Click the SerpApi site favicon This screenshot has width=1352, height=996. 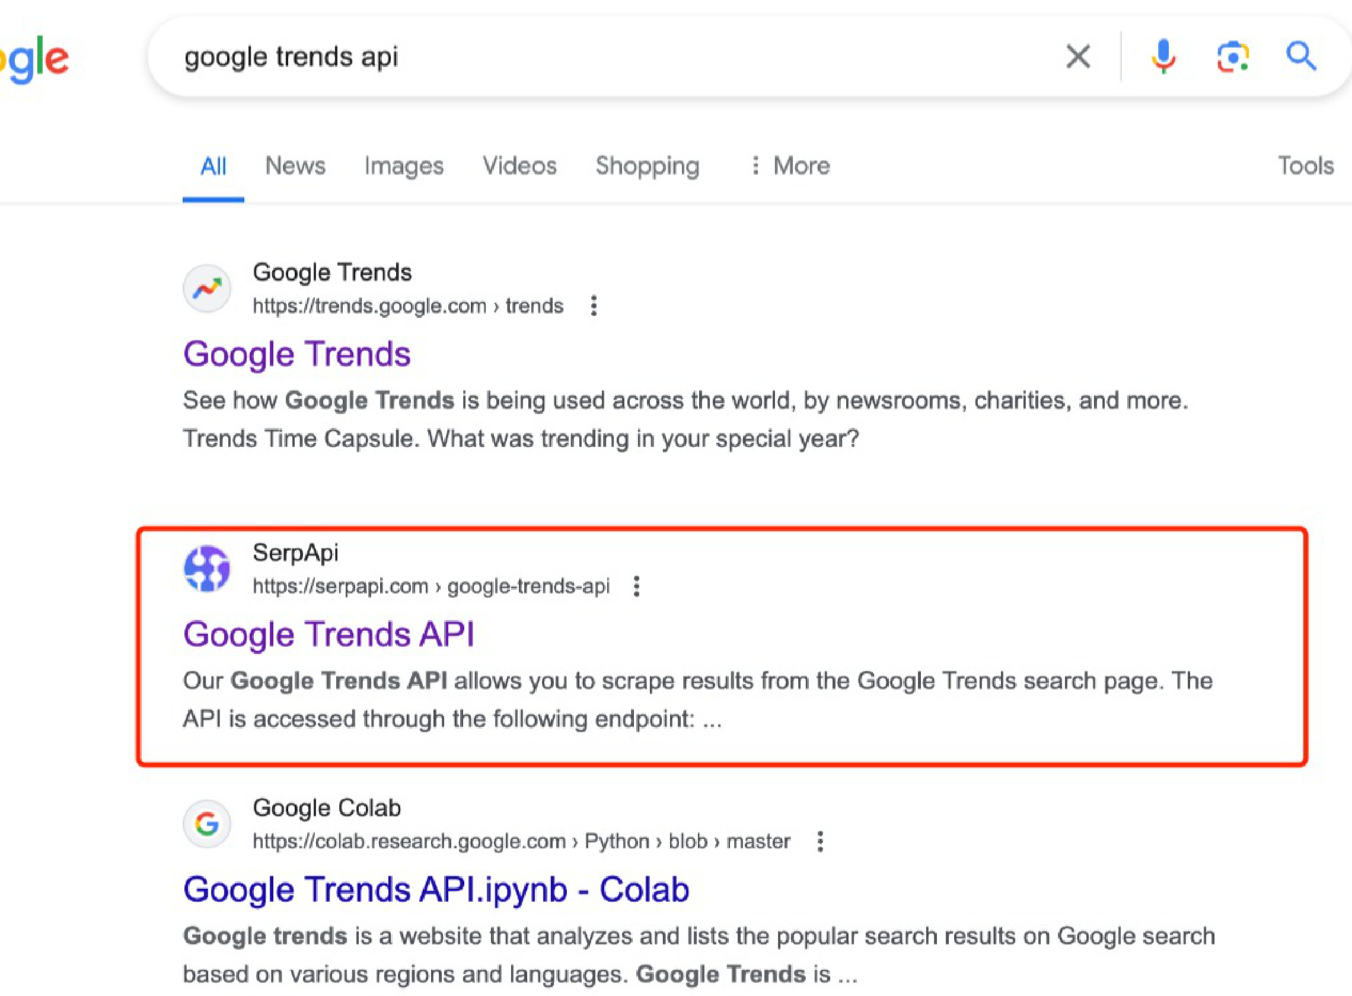pos(207,569)
